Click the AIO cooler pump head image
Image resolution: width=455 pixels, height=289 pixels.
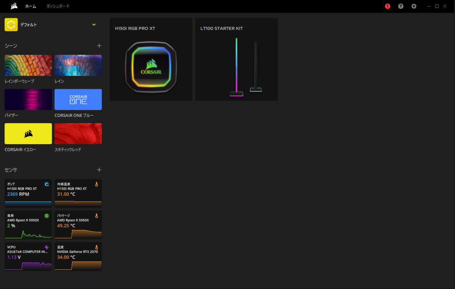click(151, 68)
